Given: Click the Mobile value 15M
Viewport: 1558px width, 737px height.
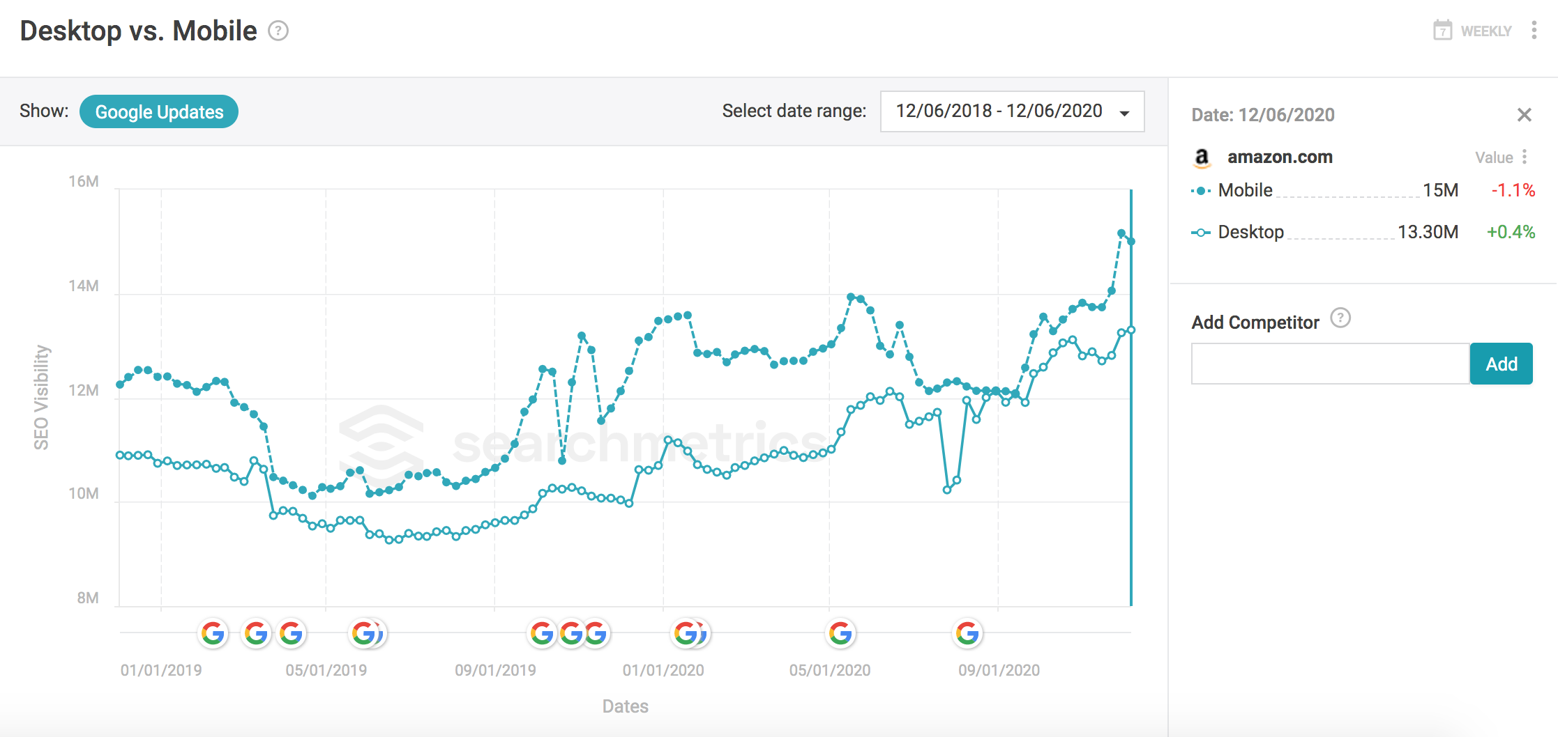Looking at the screenshot, I should coord(1440,190).
